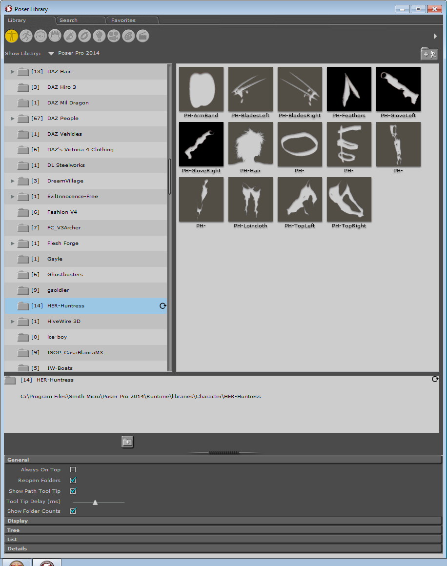The width and height of the screenshot is (447, 566).
Task: Select the PH-ArmBand thumbnail
Action: 201,89
